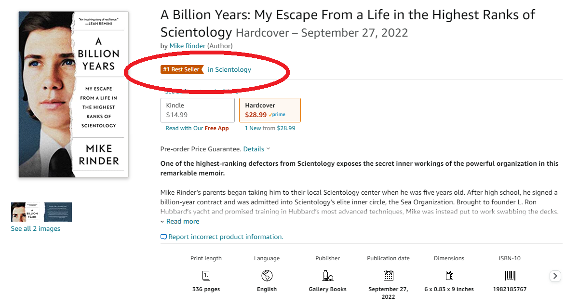Click 'See all 2 images' link
Image resolution: width=579 pixels, height=307 pixels.
(36, 228)
